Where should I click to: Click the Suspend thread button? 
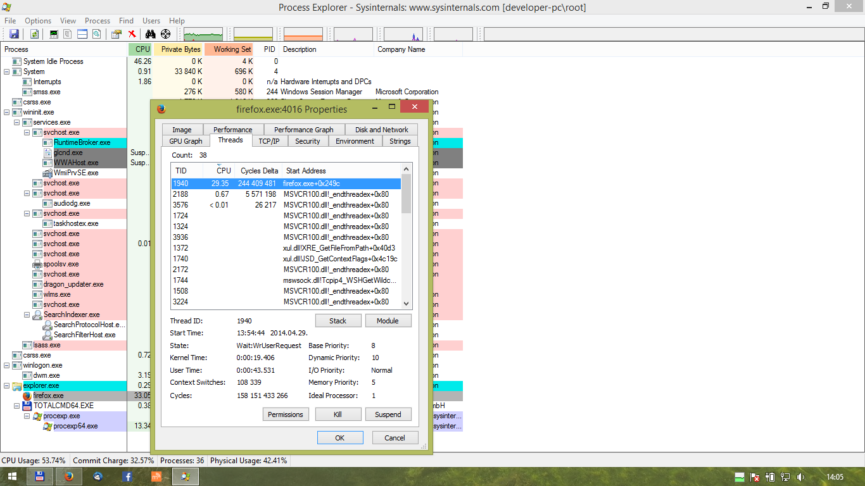coord(388,414)
